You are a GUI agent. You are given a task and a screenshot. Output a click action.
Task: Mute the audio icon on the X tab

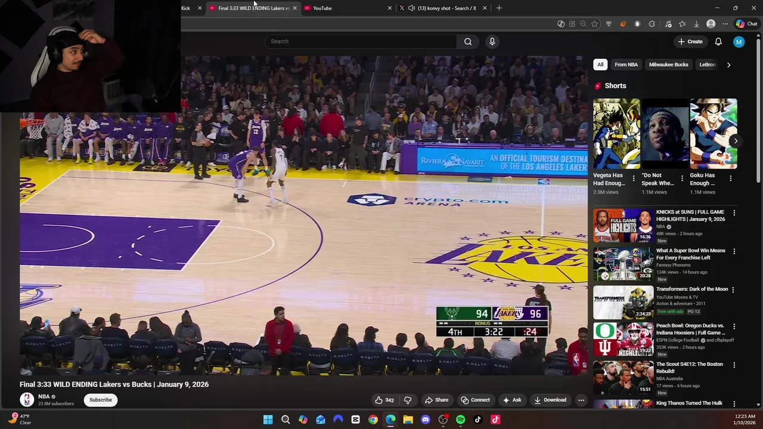[411, 8]
